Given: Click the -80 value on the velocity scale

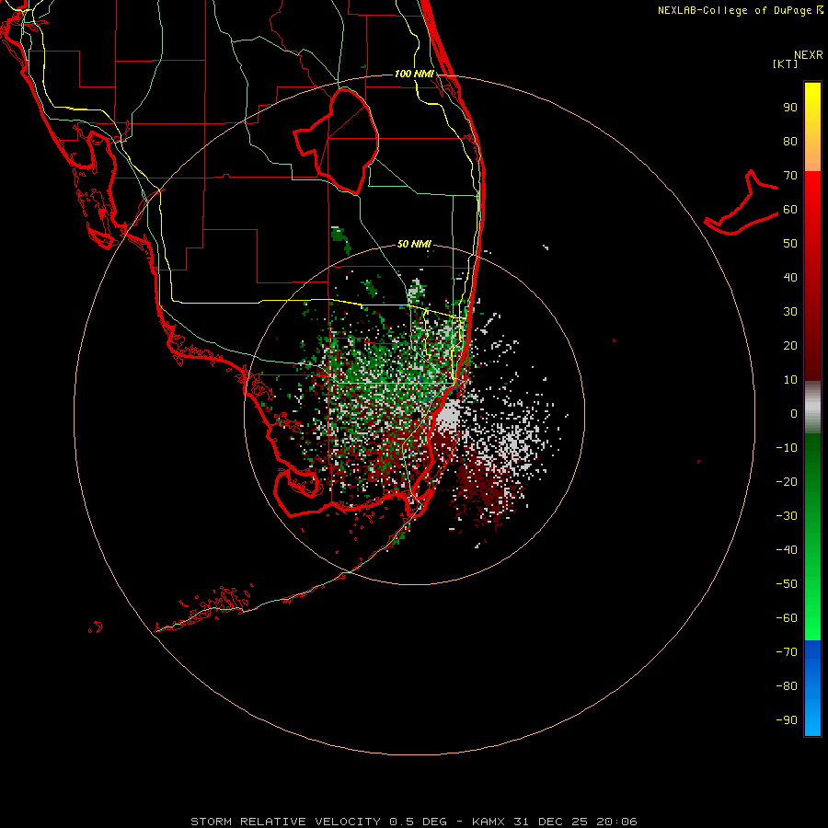Looking at the screenshot, I should 787,686.
